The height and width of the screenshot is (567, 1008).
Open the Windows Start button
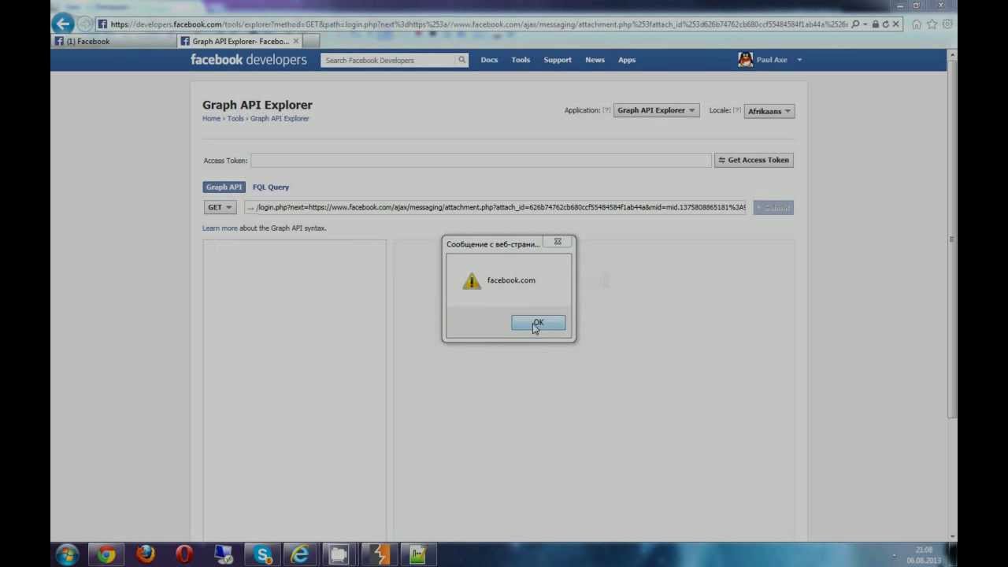tap(67, 555)
